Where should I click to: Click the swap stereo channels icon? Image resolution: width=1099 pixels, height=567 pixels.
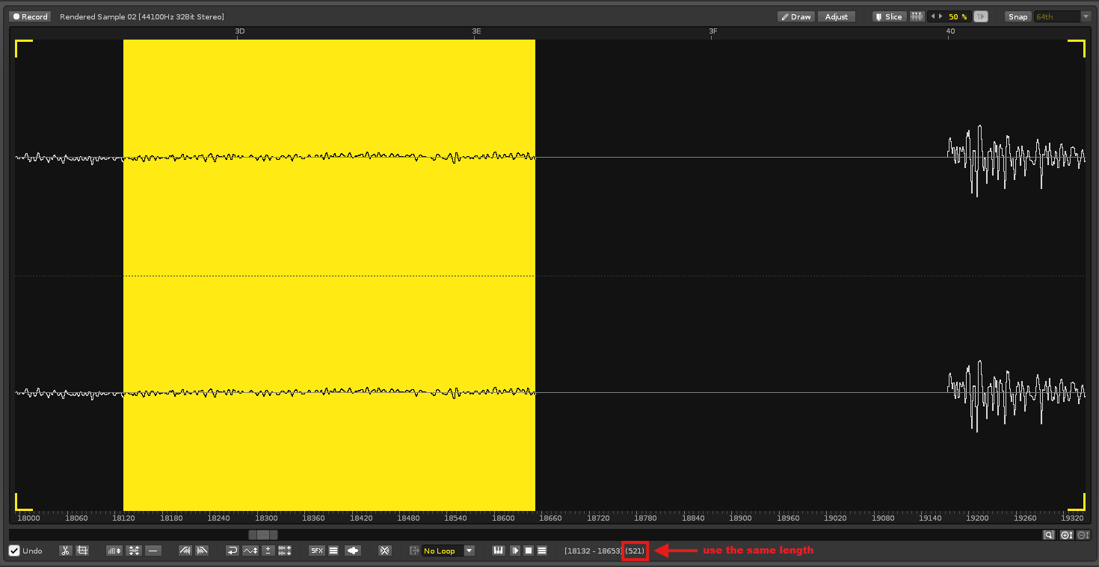coord(285,551)
